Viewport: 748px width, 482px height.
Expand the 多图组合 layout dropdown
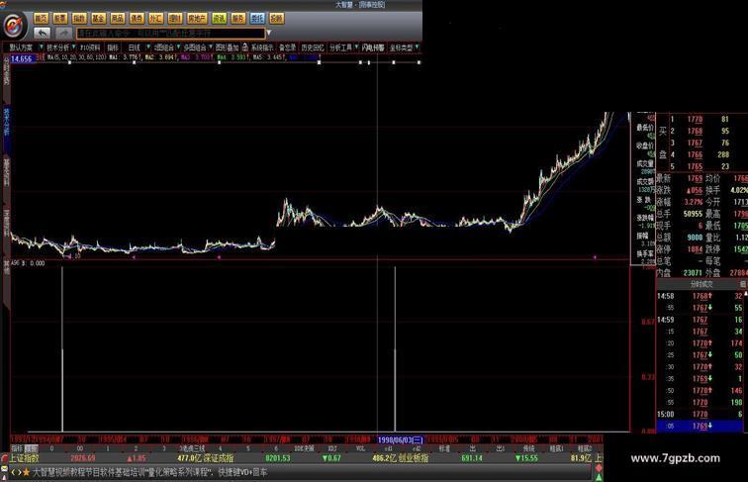(x=211, y=48)
